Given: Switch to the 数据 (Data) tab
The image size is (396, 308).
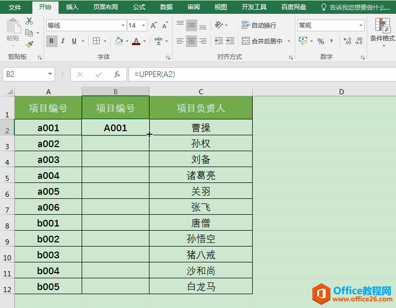Looking at the screenshot, I should (x=166, y=7).
